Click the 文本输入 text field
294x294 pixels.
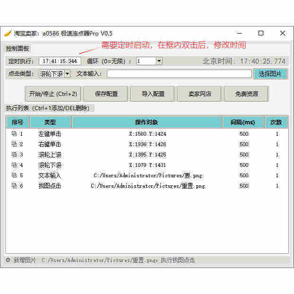(x=179, y=74)
